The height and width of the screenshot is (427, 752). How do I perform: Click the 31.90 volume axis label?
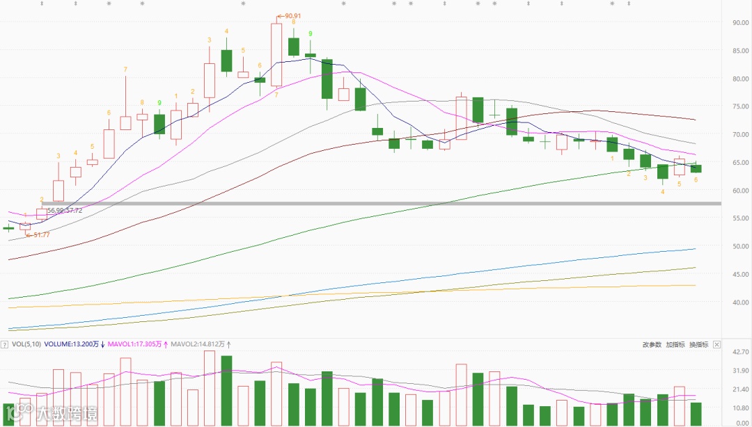point(740,371)
